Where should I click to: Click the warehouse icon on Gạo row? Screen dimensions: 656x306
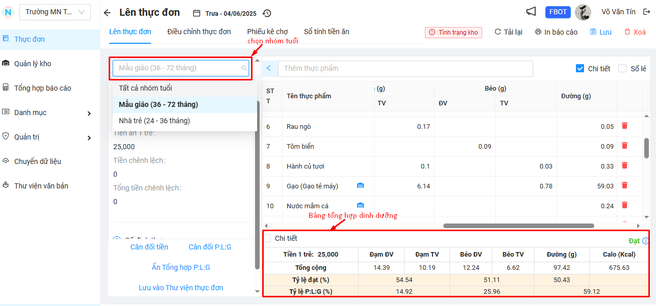[360, 186]
